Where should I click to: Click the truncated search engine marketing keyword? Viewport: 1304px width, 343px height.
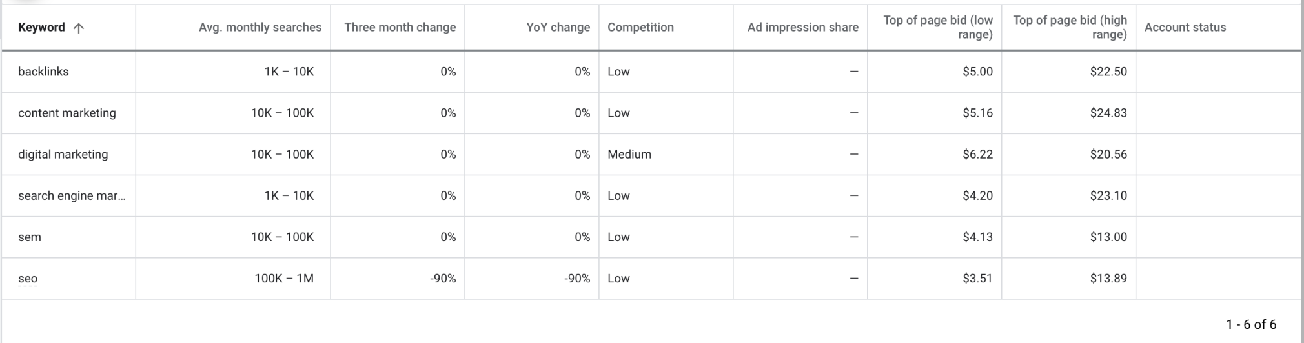coord(72,195)
